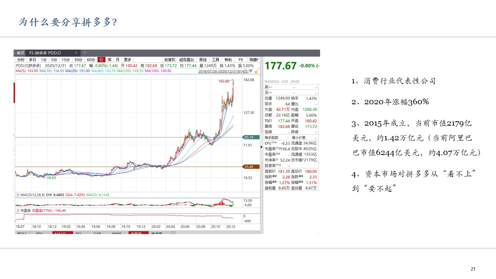Screen dimensions: 496x279
Task: Select the 月 monthly period
Action: [117, 60]
